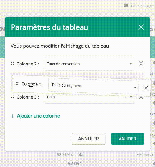155x167 pixels.
Task: Click the Taille du segment legend square
Action: (126, 5)
